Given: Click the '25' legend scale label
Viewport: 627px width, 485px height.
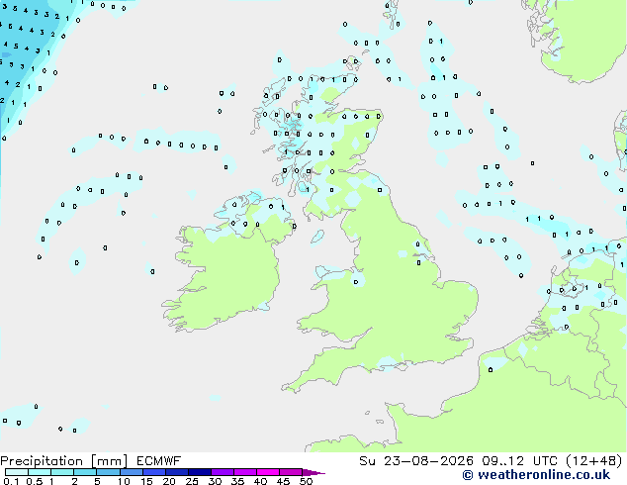Looking at the screenshot, I should 192,481.
